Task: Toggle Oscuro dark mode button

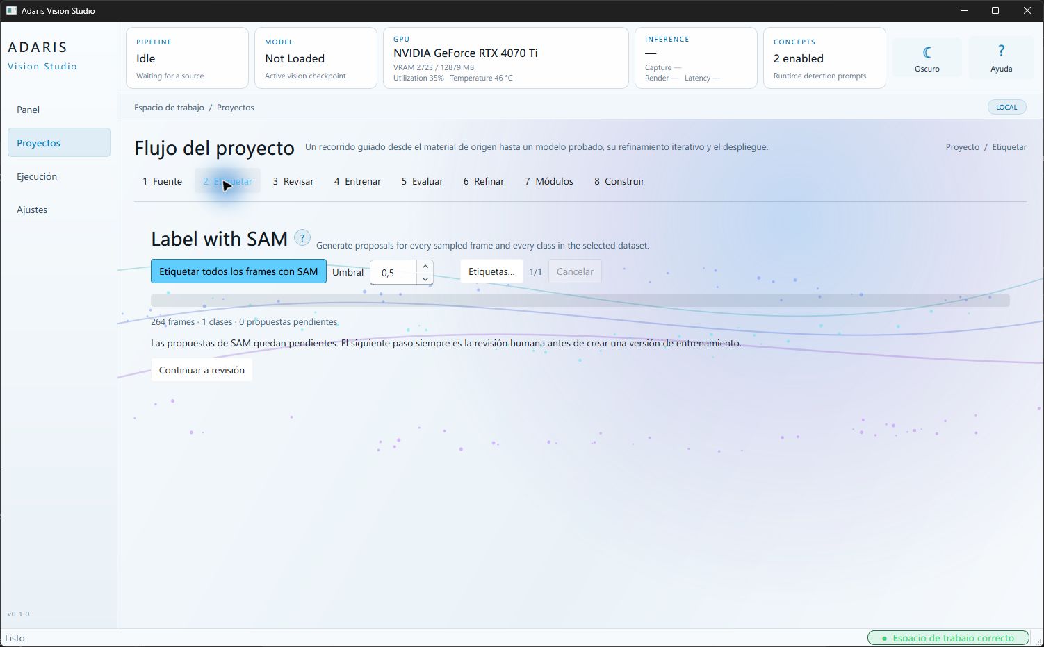Action: pos(927,58)
